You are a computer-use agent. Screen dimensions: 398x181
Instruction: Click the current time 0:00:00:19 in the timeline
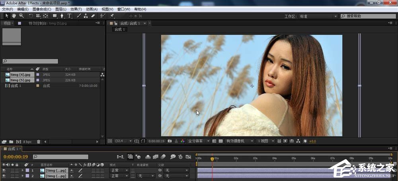point(15,157)
